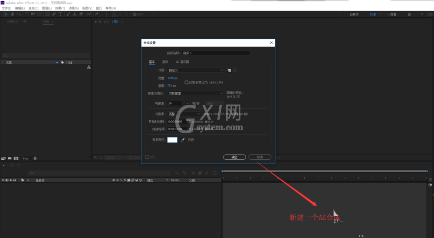Open the timeline panel menu icon
434x238 pixels.
point(19,165)
